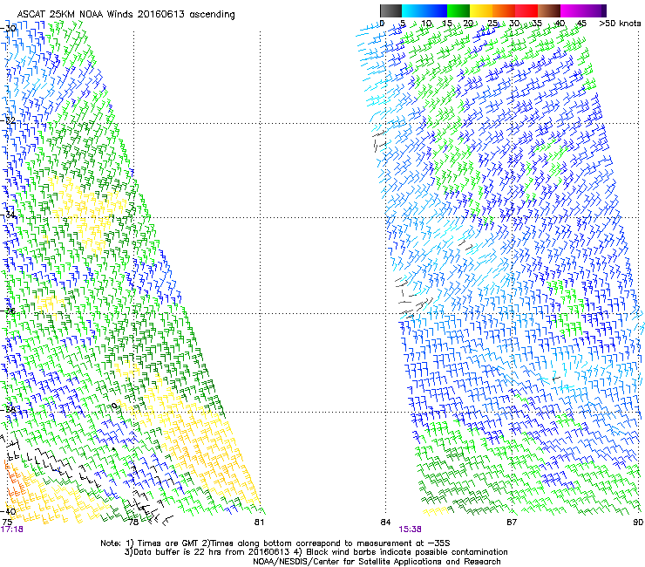Click the '>50 knots' legend label
The width and height of the screenshot is (645, 567).
(620, 24)
